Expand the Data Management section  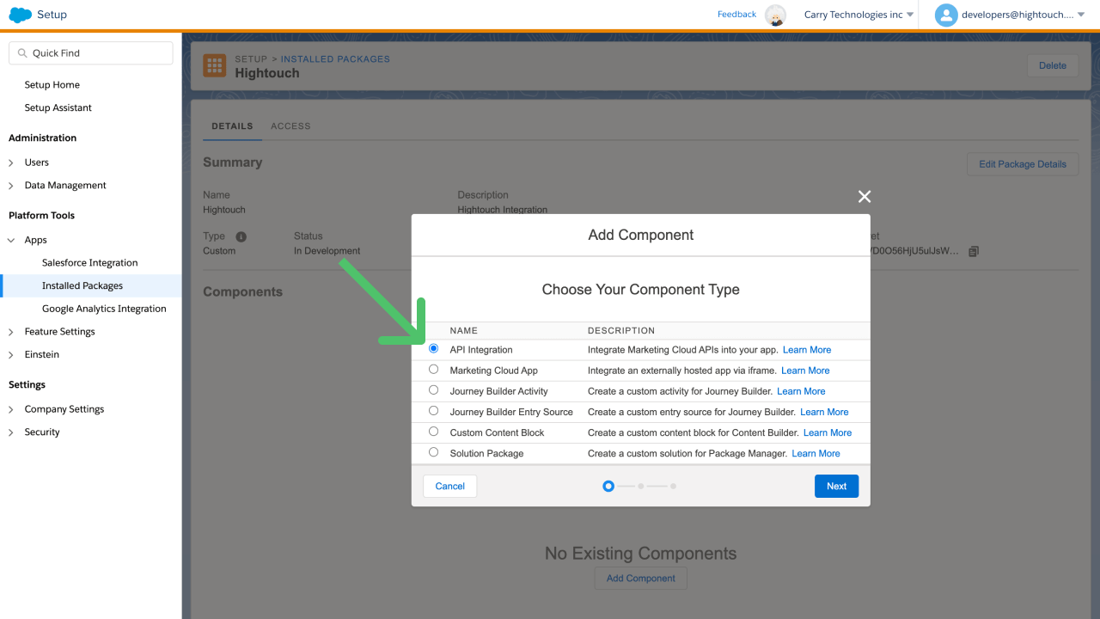11,186
